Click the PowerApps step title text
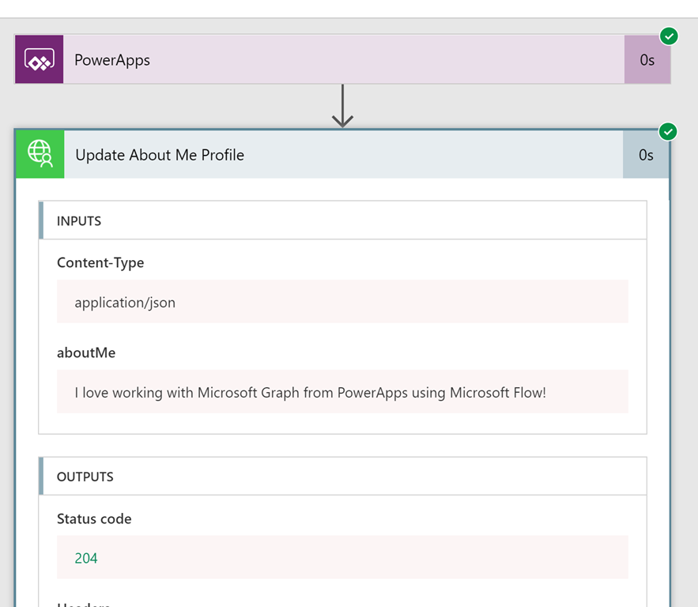This screenshot has width=698, height=607. (x=112, y=60)
